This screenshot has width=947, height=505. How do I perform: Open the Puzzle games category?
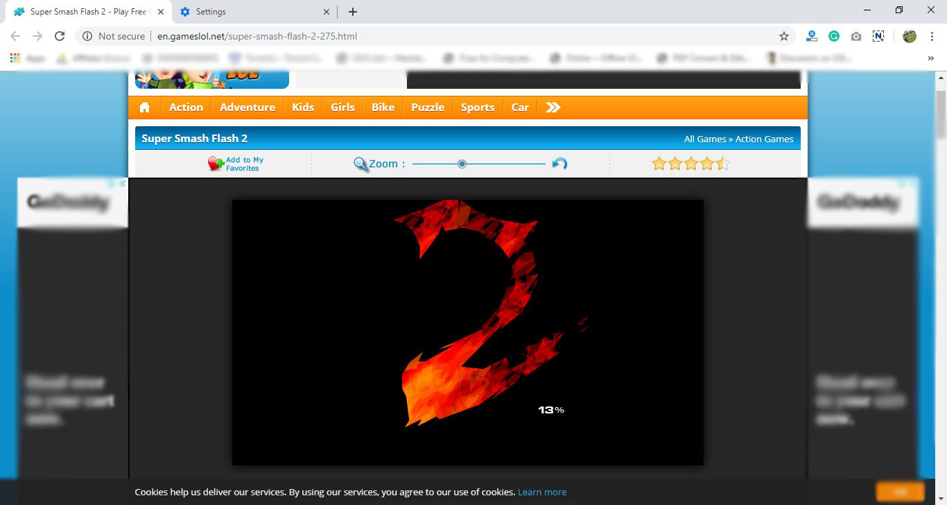click(428, 107)
